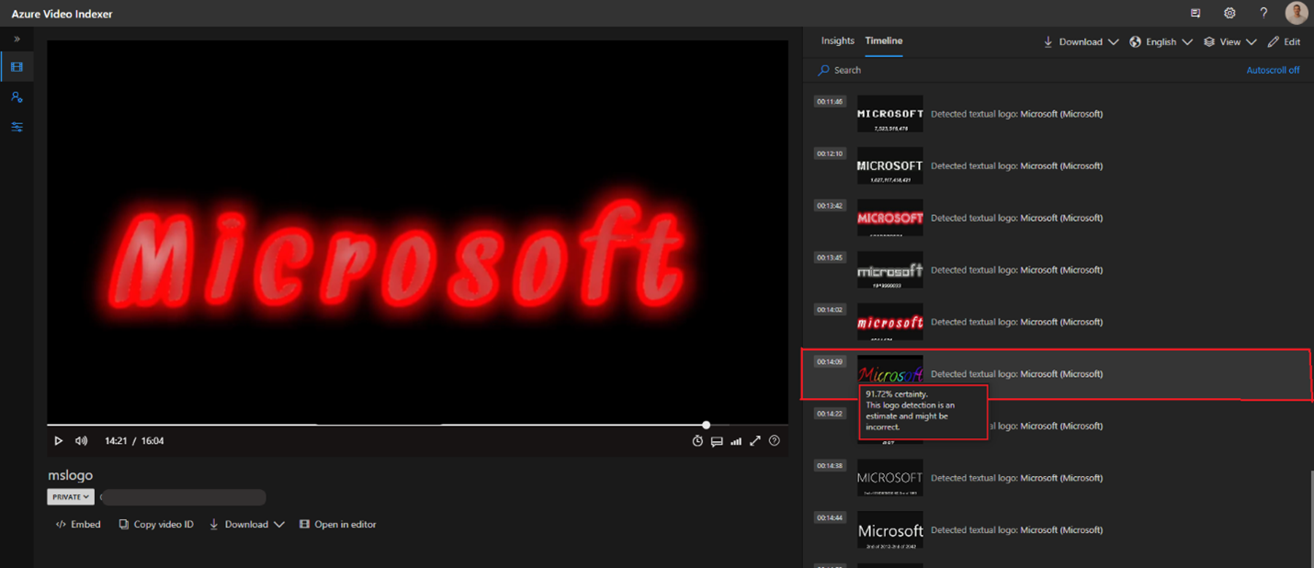Expand the left navigation sidebar

(x=17, y=40)
